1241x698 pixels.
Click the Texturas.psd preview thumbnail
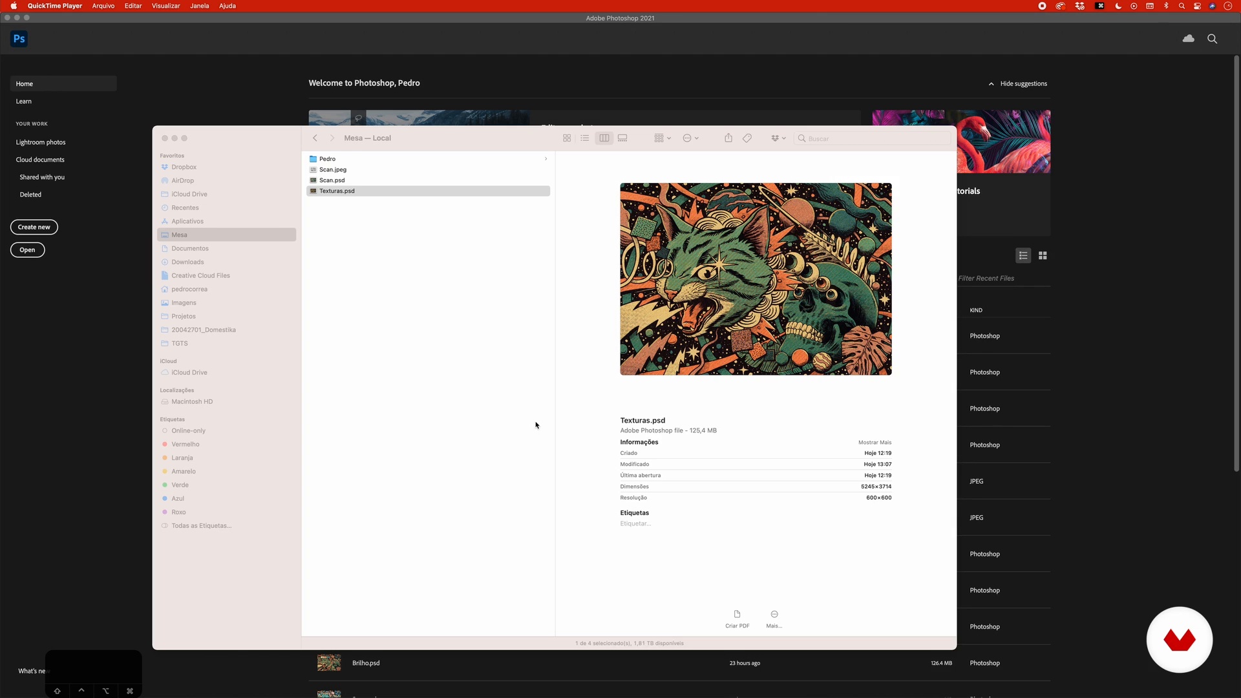(x=756, y=279)
